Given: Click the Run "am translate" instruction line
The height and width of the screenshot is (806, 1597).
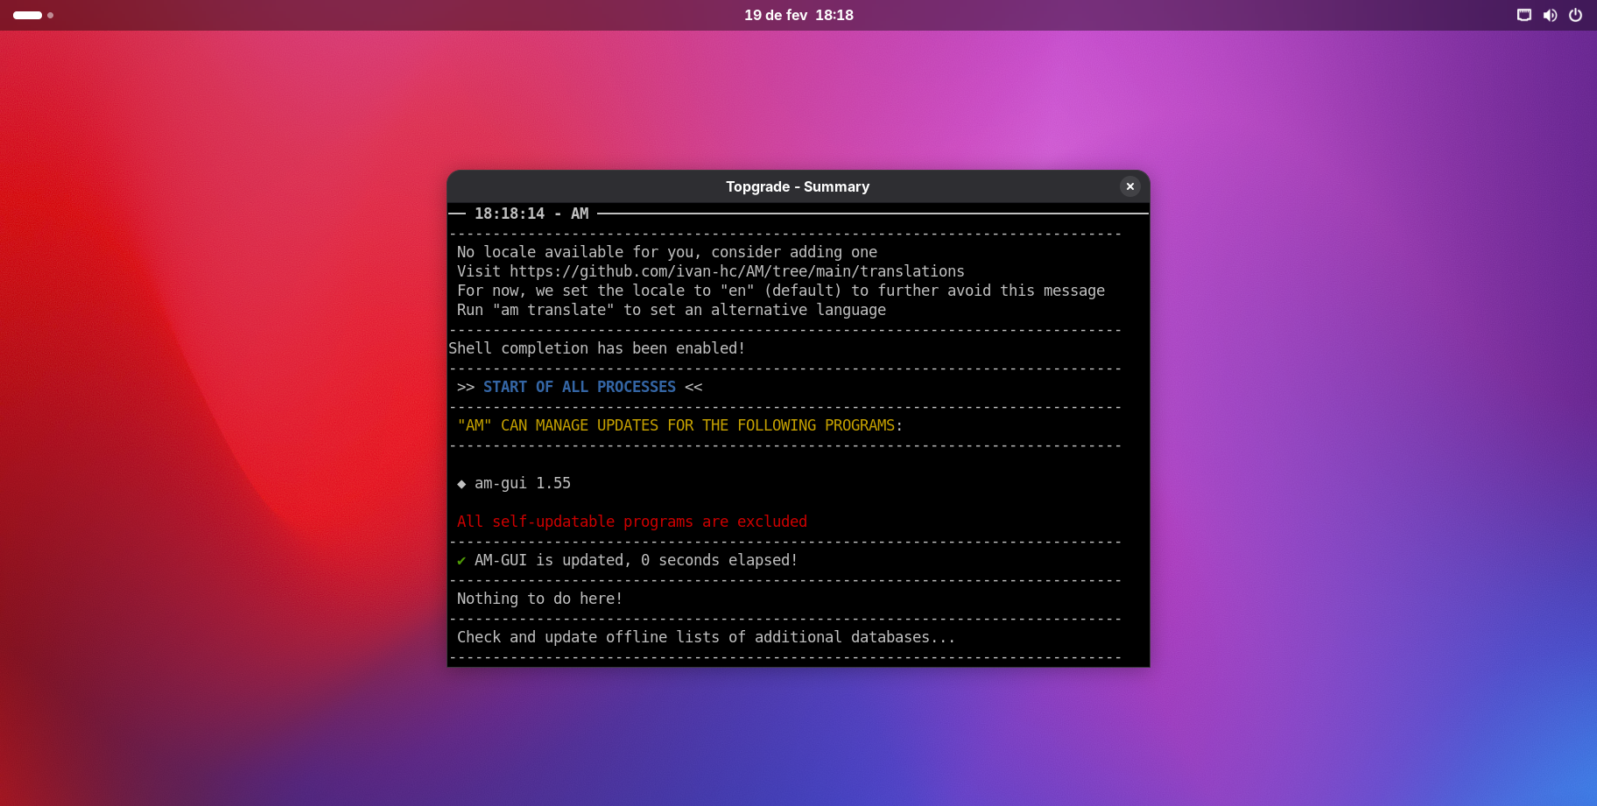Looking at the screenshot, I should pyautogui.click(x=671, y=310).
